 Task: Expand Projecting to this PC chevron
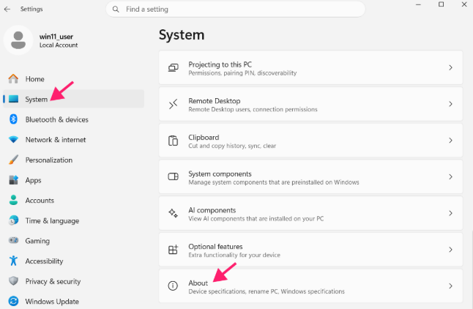(x=450, y=67)
